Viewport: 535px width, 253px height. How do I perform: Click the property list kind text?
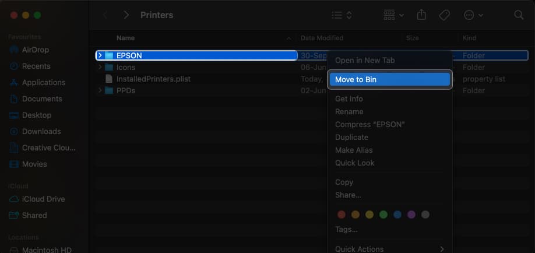484,79
